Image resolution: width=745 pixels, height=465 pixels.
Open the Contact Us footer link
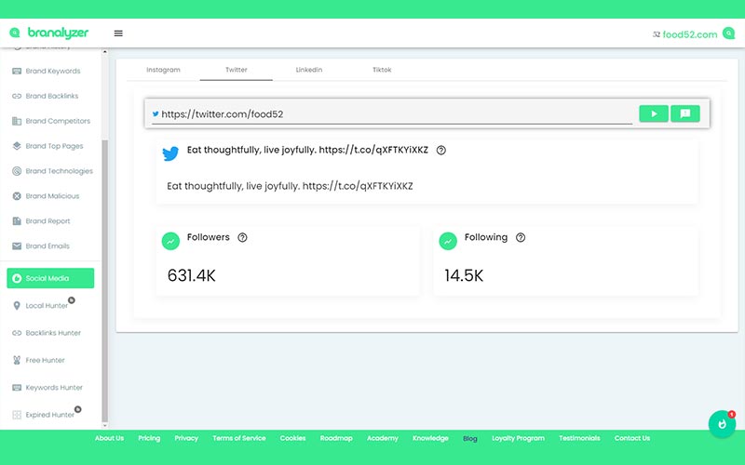(x=632, y=438)
